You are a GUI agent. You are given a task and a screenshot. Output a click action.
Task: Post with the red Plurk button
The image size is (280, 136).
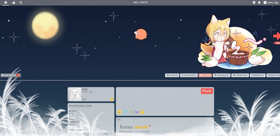click(x=207, y=91)
